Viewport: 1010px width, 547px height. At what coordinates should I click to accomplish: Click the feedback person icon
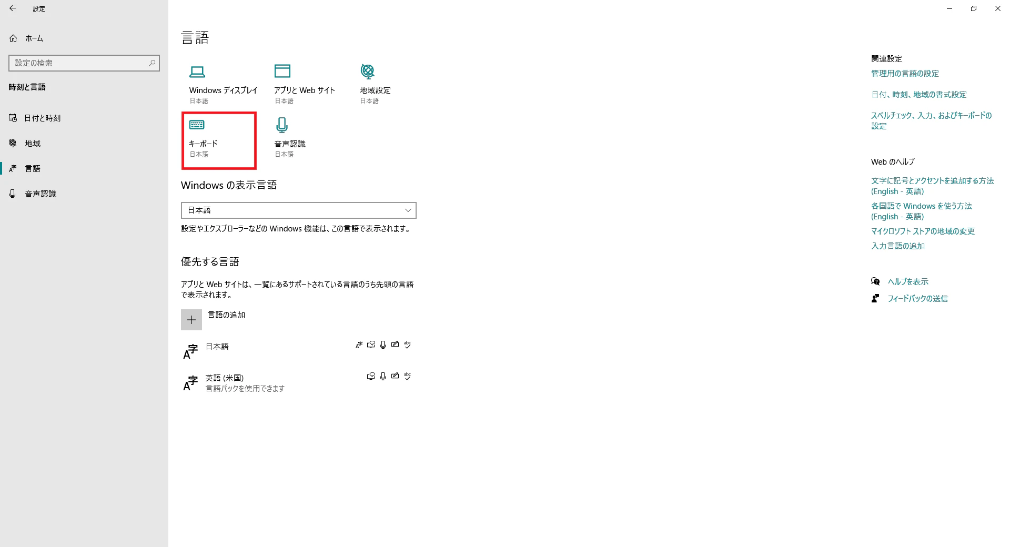pos(875,298)
